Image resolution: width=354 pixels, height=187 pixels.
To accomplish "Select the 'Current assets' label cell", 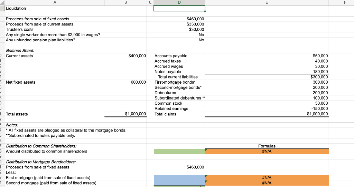I will 19,56.
